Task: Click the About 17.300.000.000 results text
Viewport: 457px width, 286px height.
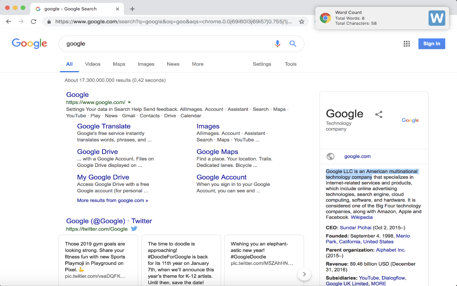Action: 115,80
